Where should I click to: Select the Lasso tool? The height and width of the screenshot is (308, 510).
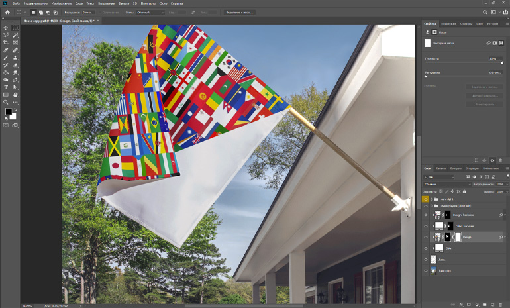point(6,35)
